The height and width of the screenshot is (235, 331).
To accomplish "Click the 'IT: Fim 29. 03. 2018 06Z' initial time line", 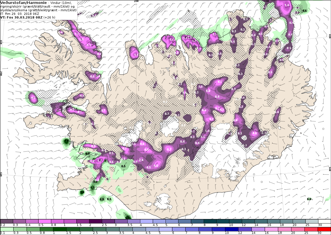I will point(20,14).
